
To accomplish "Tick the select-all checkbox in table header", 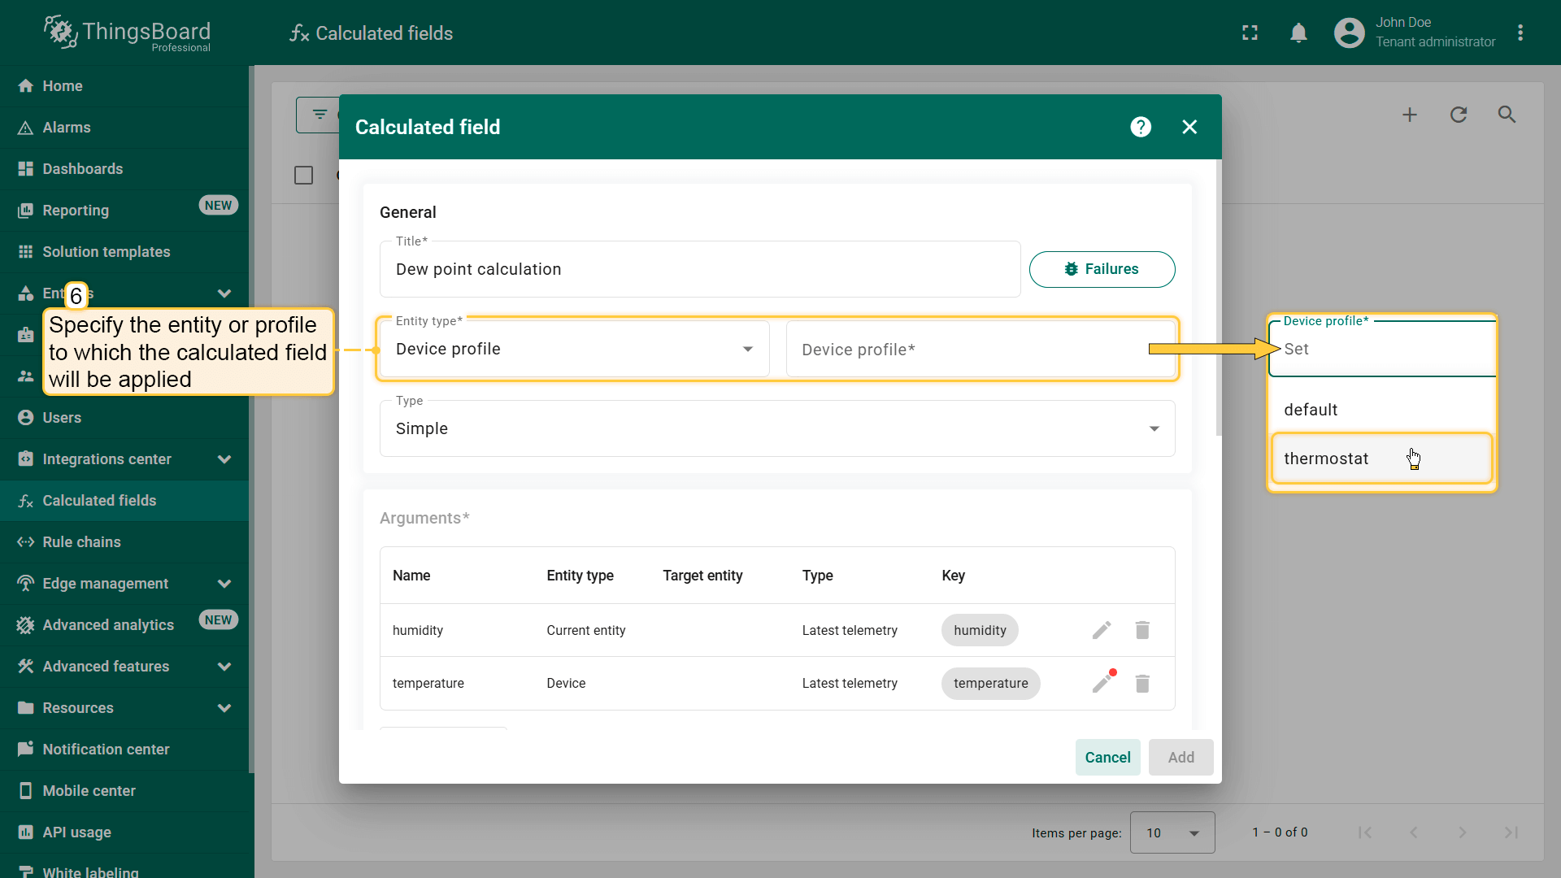I will click(x=303, y=175).
